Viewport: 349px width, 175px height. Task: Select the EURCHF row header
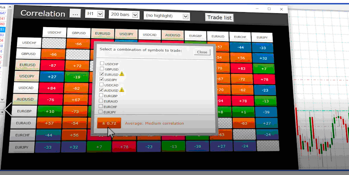click(22, 135)
